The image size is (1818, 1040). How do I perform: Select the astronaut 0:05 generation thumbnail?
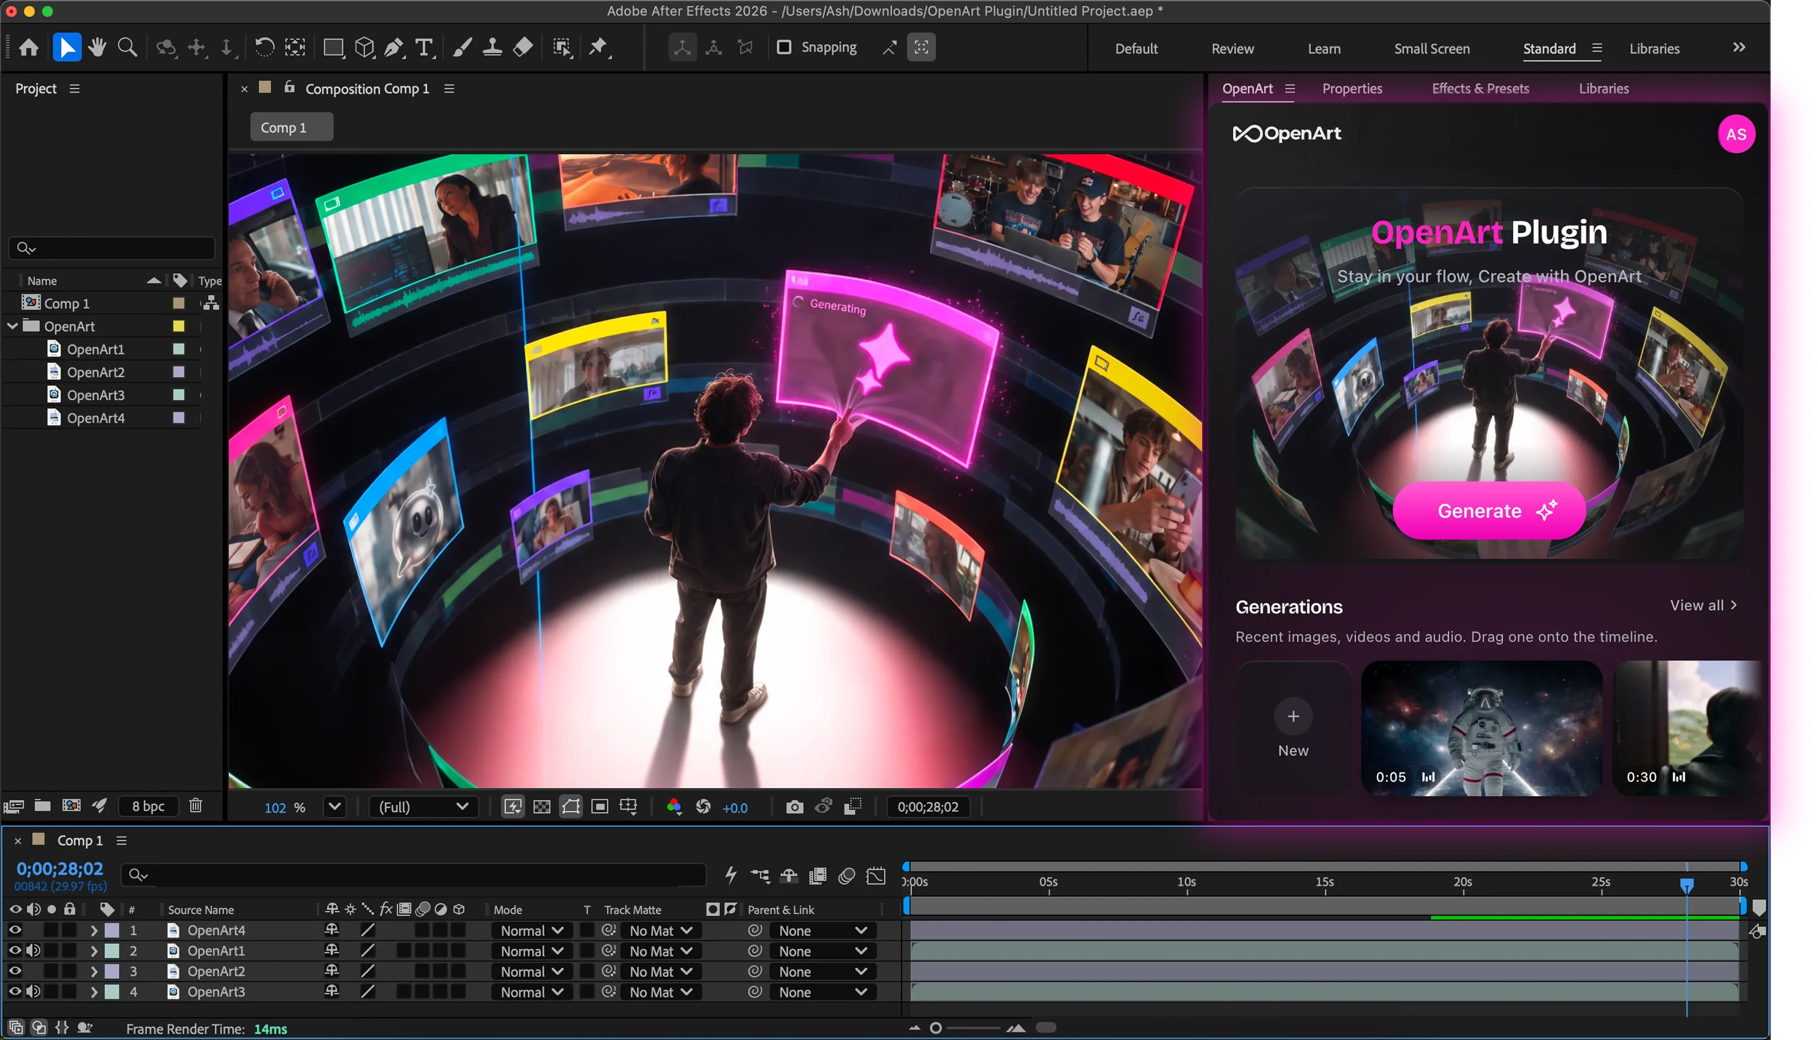(x=1481, y=728)
